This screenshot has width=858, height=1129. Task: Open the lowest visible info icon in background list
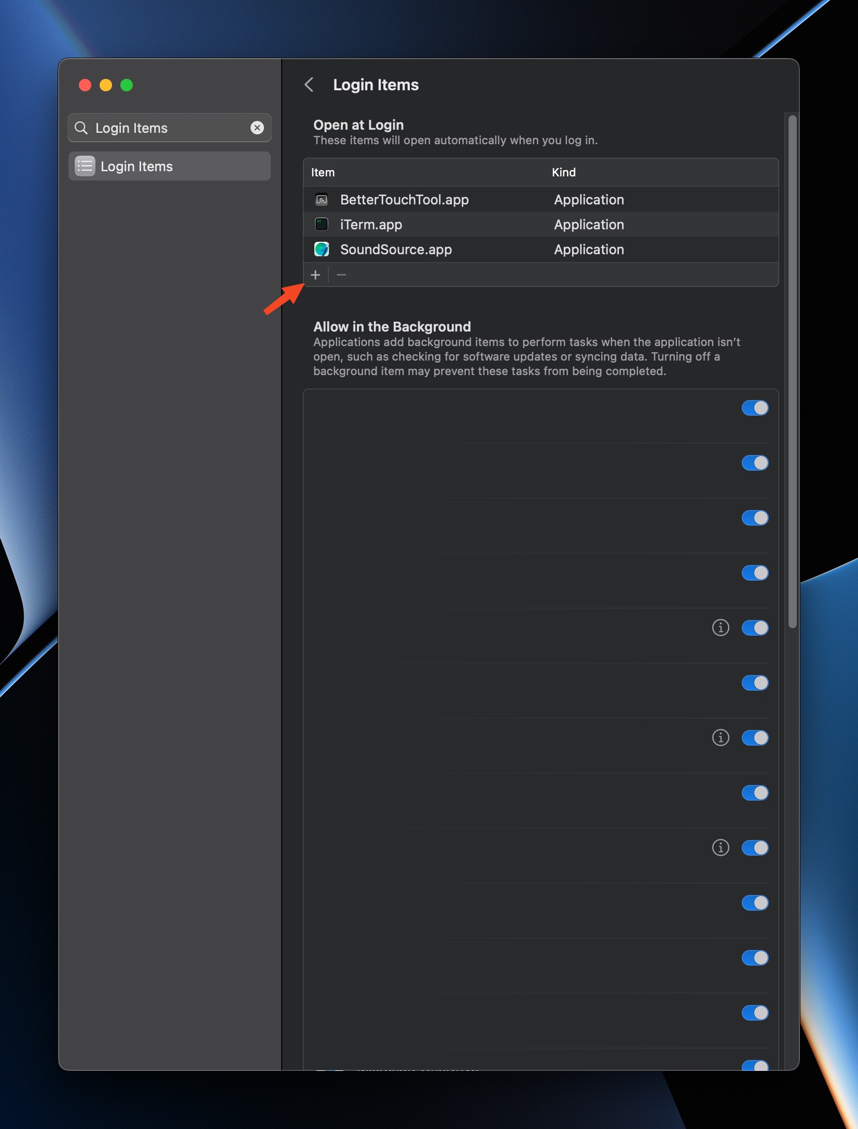pyautogui.click(x=721, y=848)
